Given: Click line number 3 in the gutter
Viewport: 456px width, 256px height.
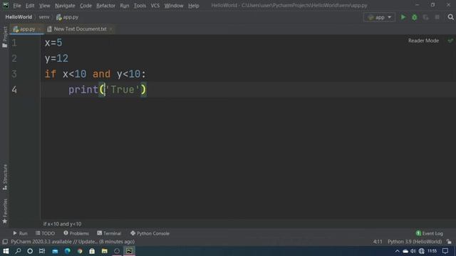Looking at the screenshot, I should (14, 74).
